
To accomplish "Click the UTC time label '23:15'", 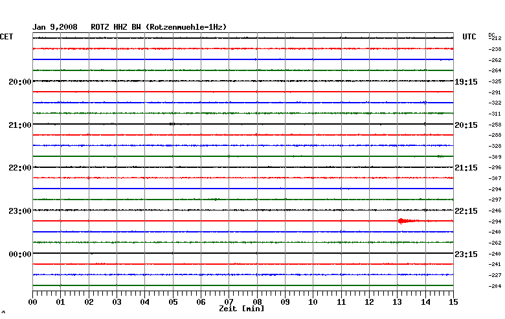I will pyautogui.click(x=466, y=254).
